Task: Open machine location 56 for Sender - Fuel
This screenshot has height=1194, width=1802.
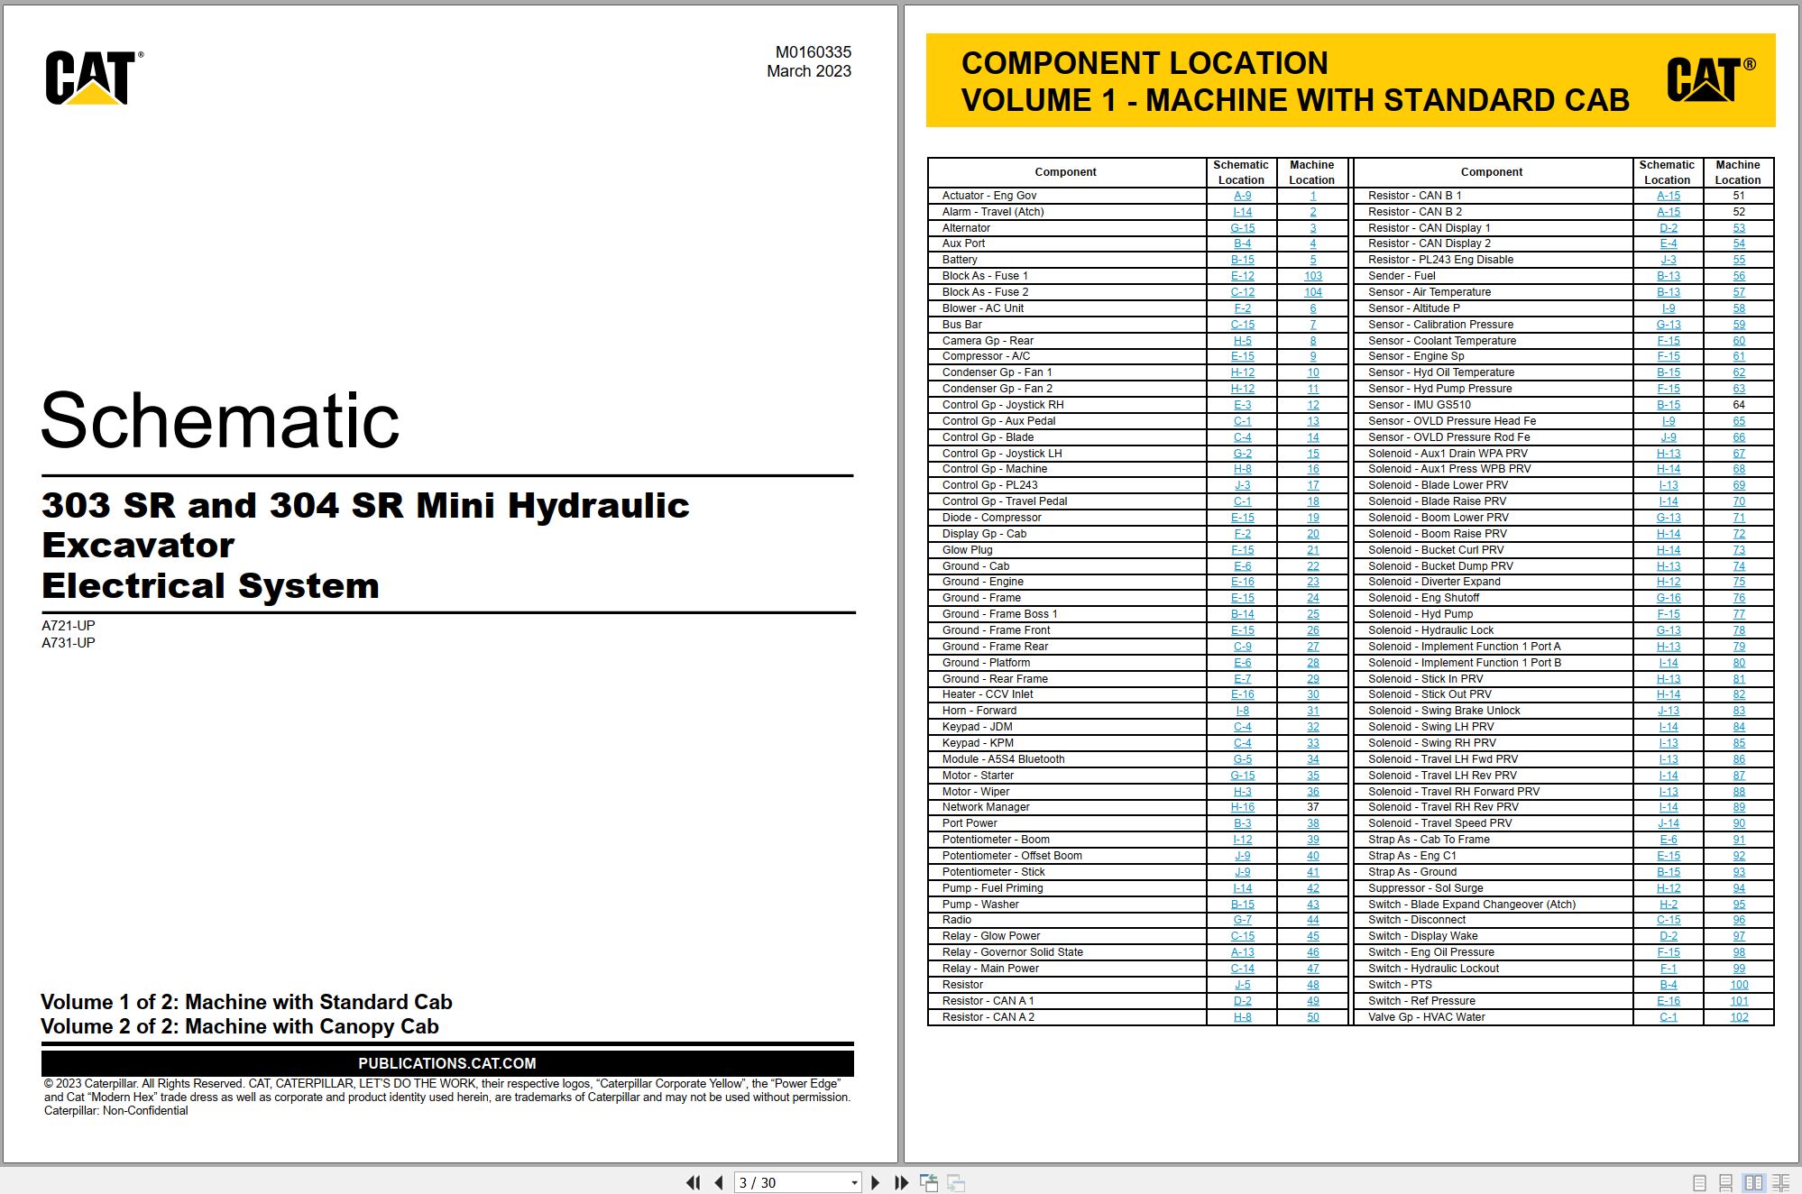Action: click(x=1739, y=276)
